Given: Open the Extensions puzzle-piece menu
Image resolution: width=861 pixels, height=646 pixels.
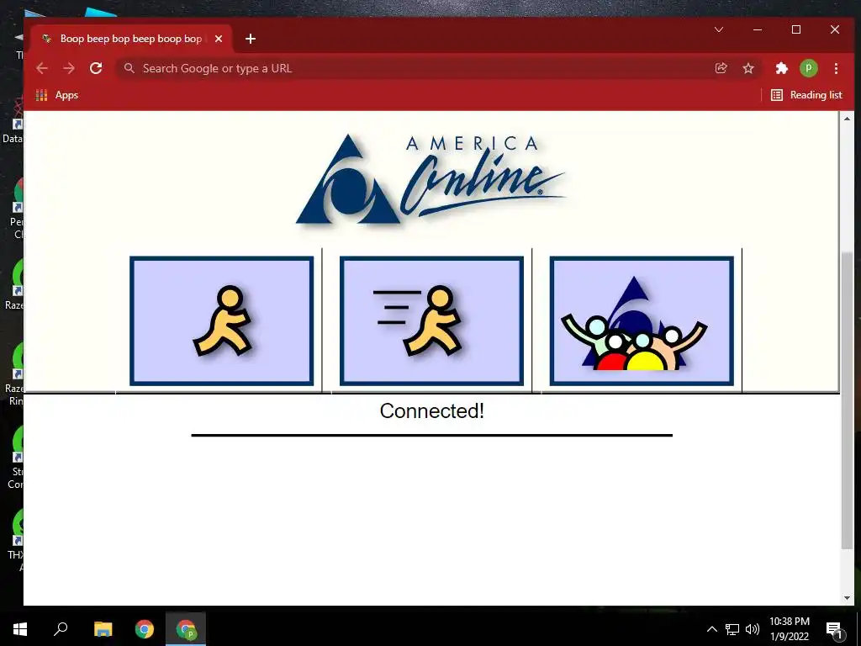Looking at the screenshot, I should (x=781, y=68).
